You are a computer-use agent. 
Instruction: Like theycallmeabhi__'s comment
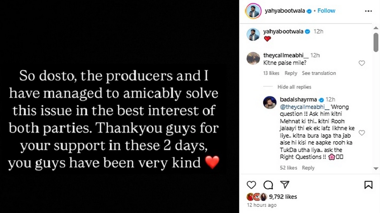point(362,63)
